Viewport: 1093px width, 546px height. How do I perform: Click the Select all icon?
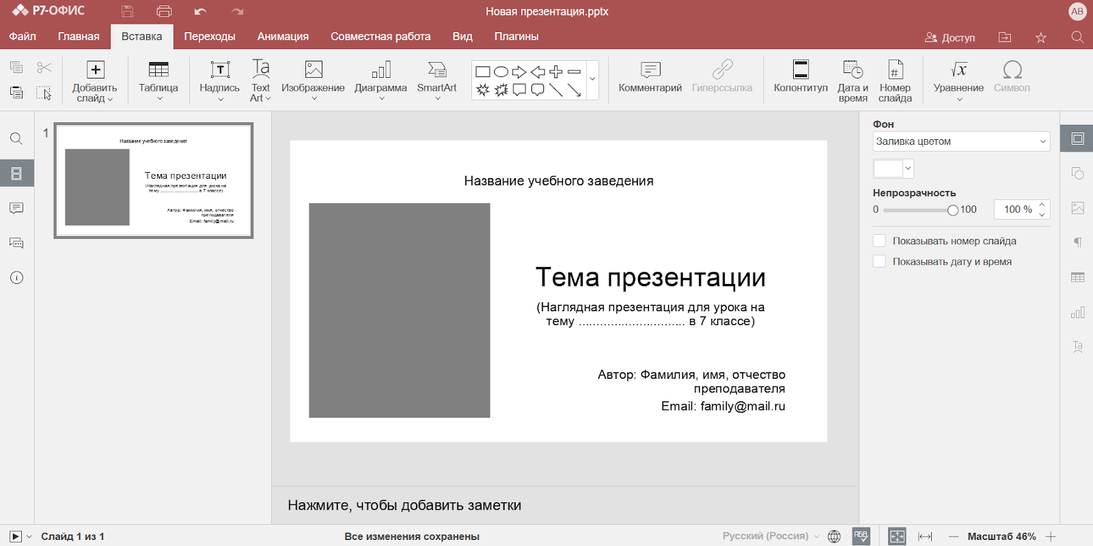(44, 92)
